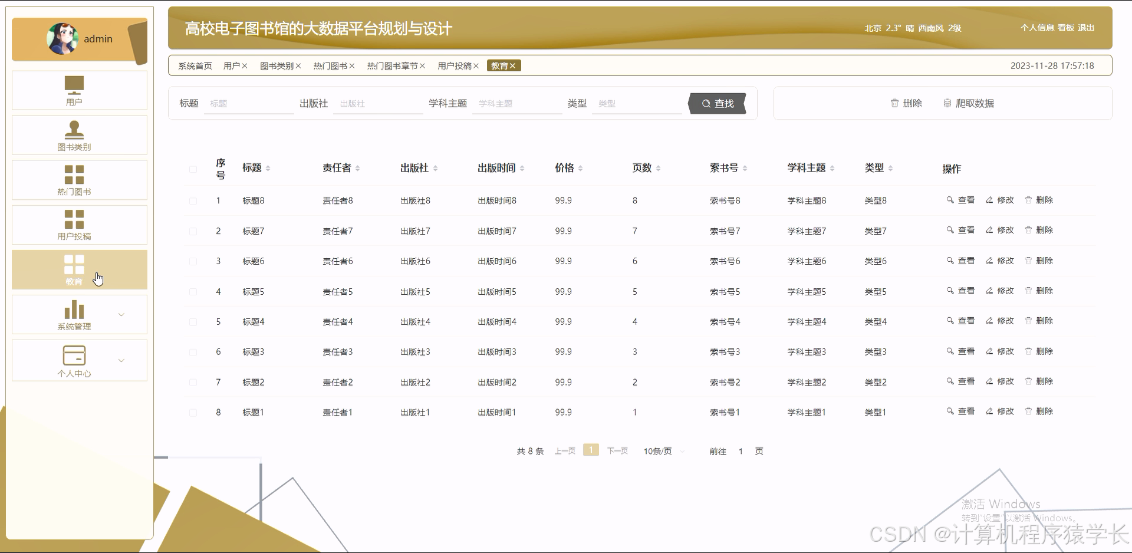This screenshot has height=553, width=1132.
Task: Sort by 页数 column arrows
Action: [658, 169]
